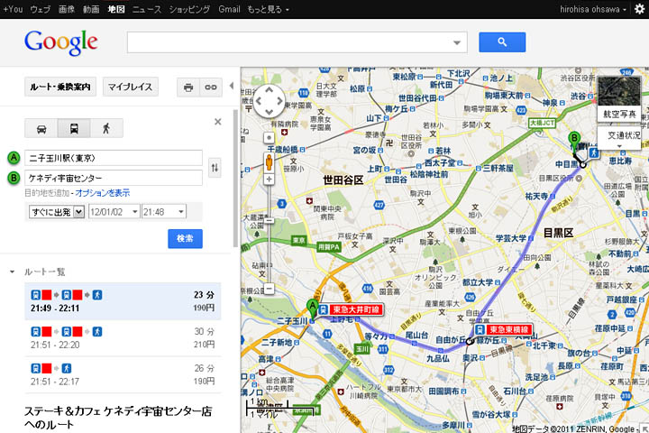Image resolution: width=649 pixels, height=433 pixels.
Task: Open time 21:48 dropdown
Action: click(x=163, y=212)
